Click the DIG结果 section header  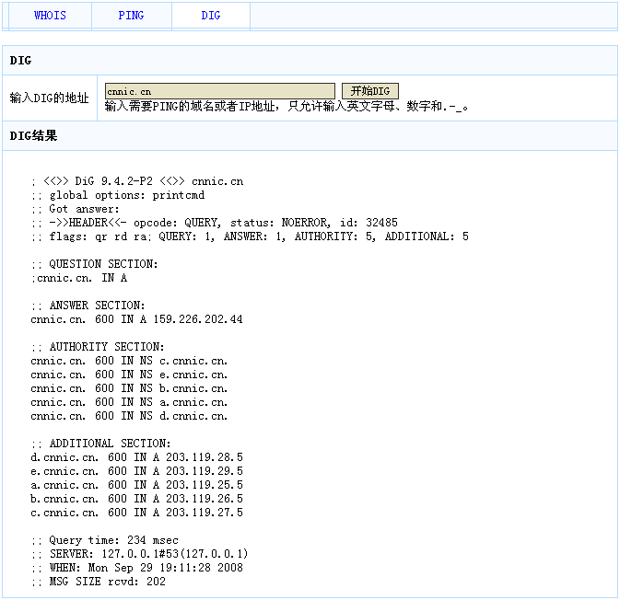coord(33,136)
